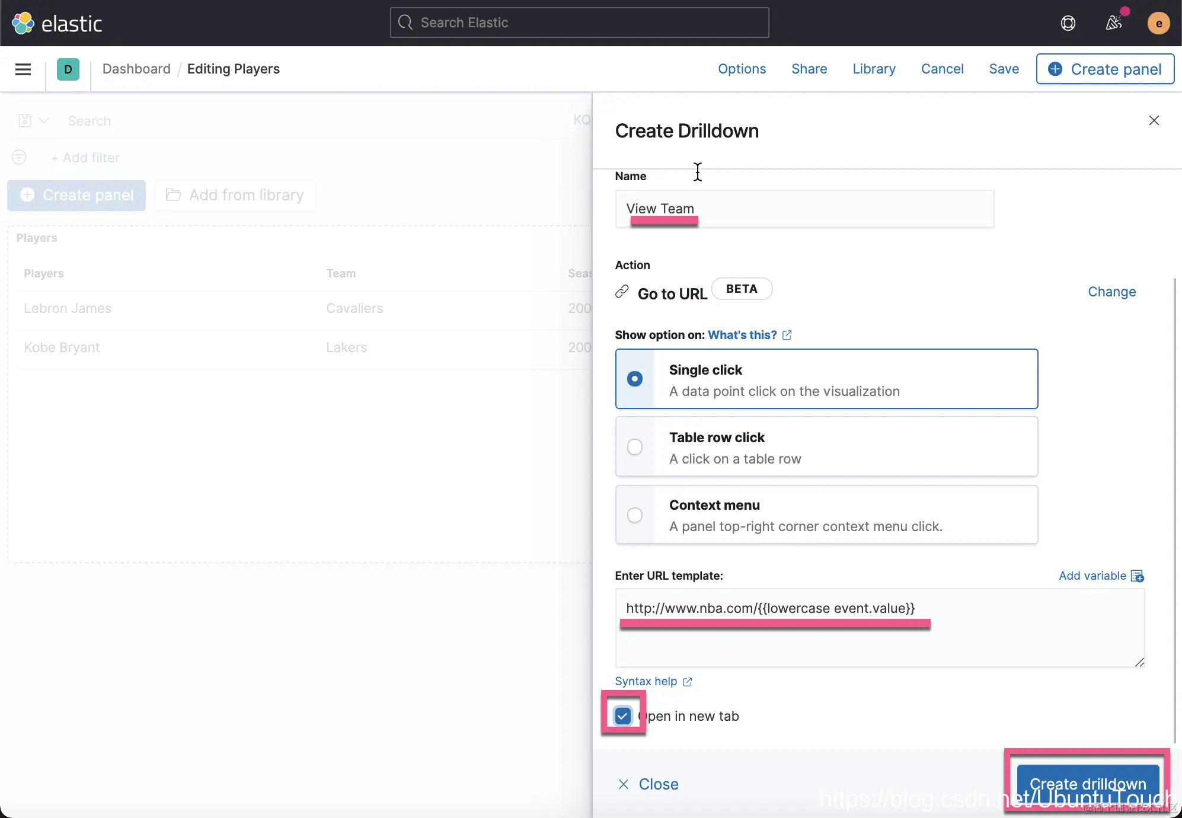Open the Options menu item
Viewport: 1182px width, 818px height.
[x=742, y=69]
